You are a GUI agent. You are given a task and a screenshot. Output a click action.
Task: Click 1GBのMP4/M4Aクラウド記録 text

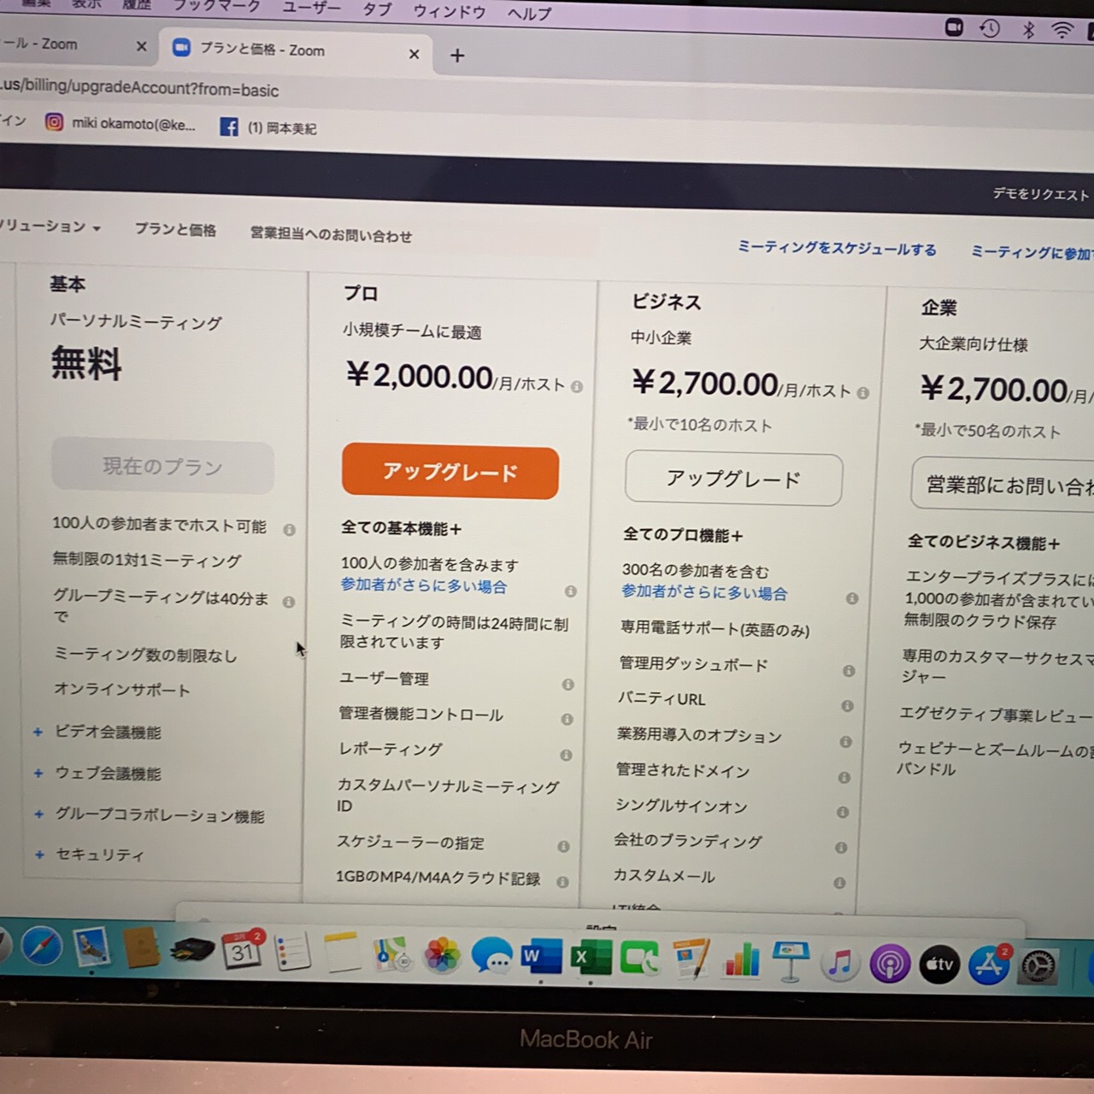(438, 878)
